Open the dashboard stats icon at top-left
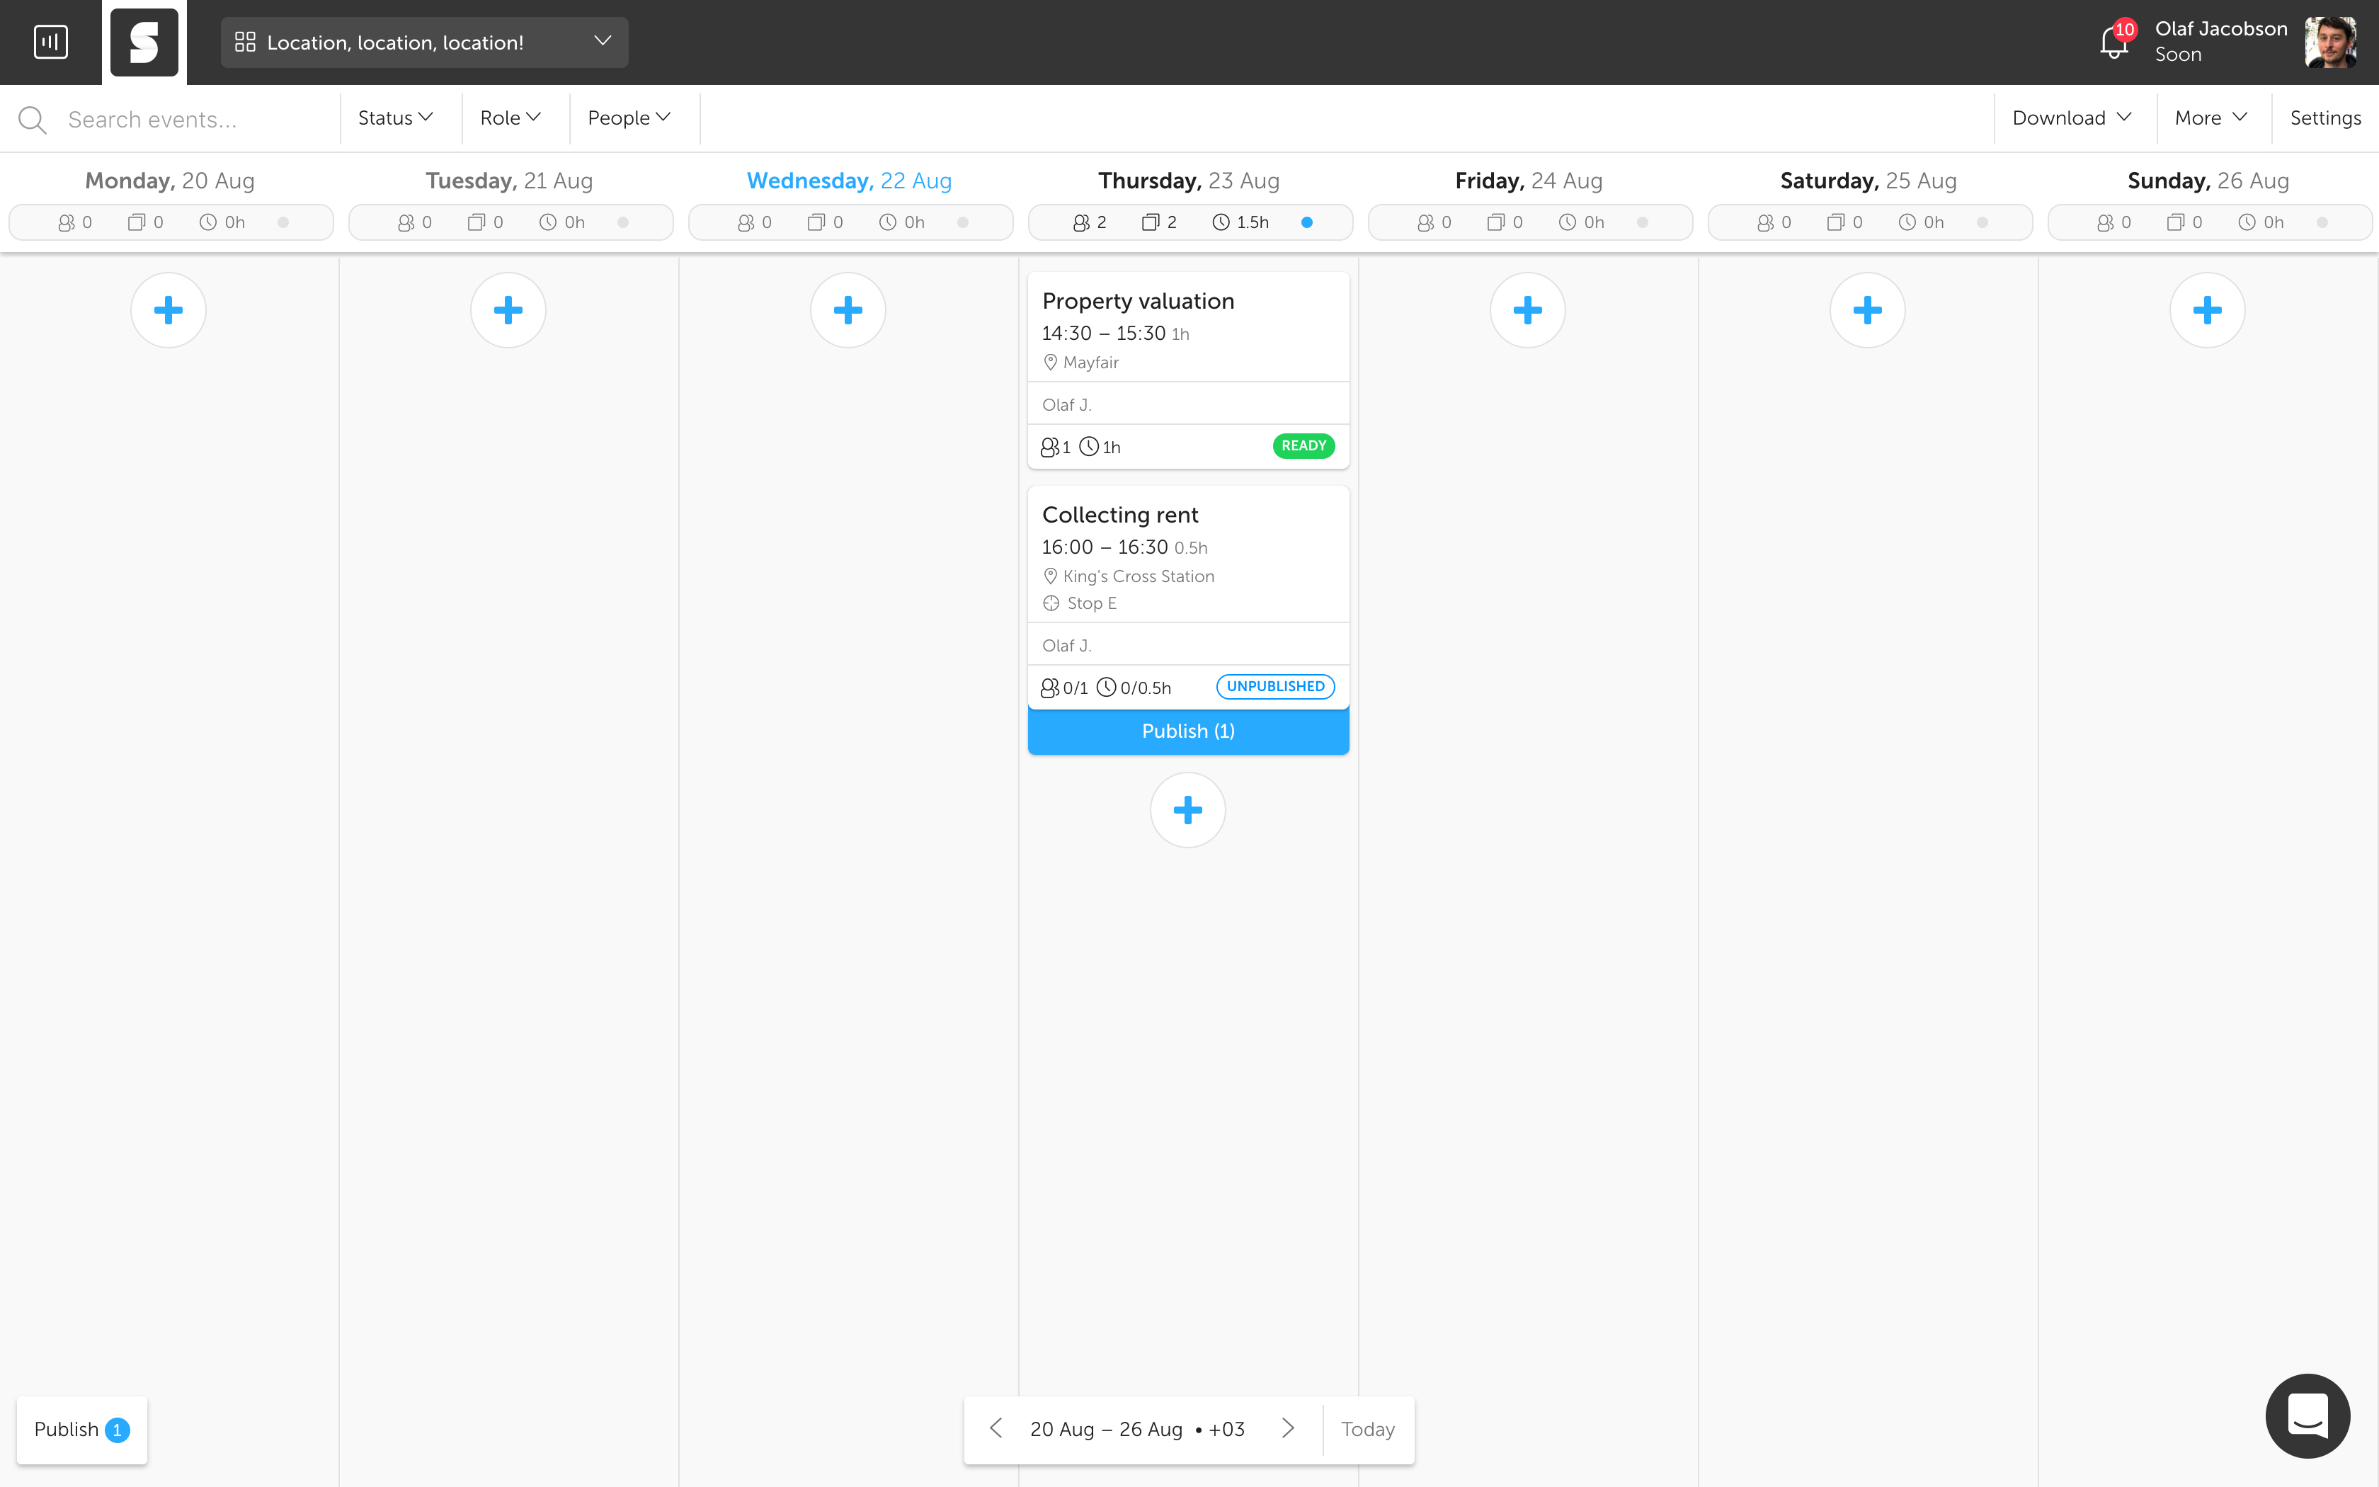2379x1487 pixels. 50,42
